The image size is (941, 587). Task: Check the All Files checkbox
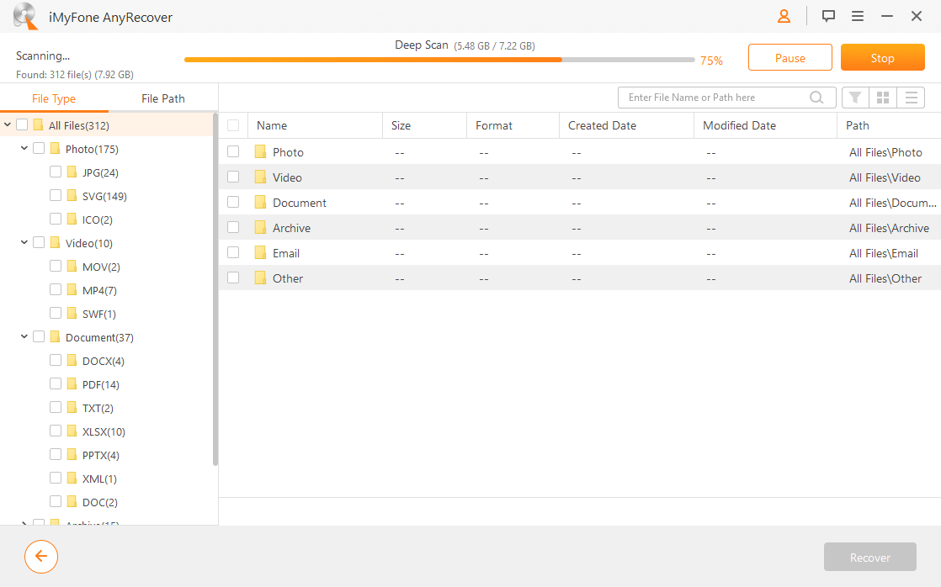pos(23,124)
